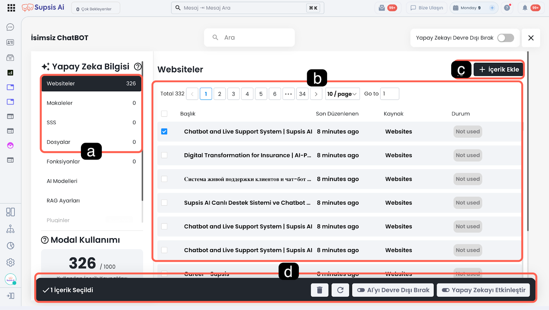Open the chat bubble icon in left sidebar
Screen dimensions: 549x310
point(10,27)
